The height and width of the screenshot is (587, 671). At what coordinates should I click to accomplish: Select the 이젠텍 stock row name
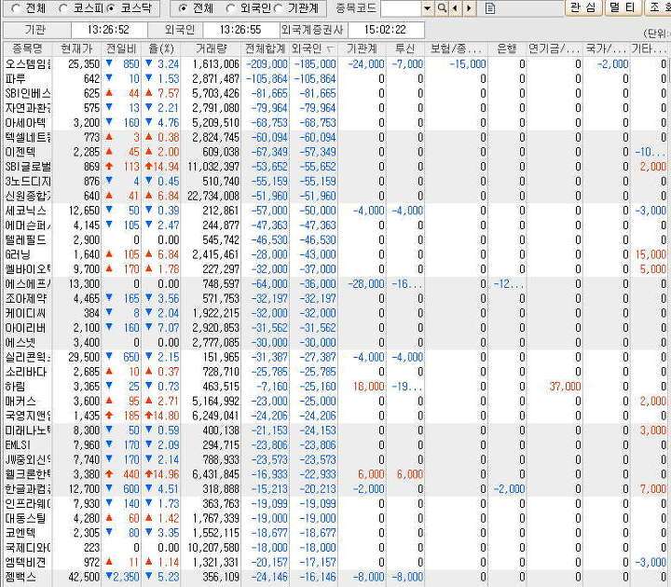(21, 152)
